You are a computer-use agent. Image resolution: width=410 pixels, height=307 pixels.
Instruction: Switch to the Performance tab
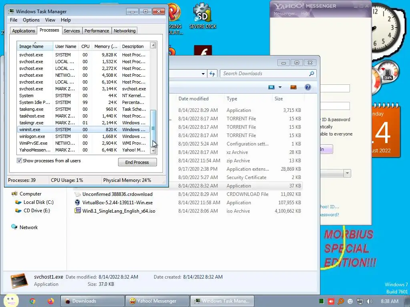[96, 31]
